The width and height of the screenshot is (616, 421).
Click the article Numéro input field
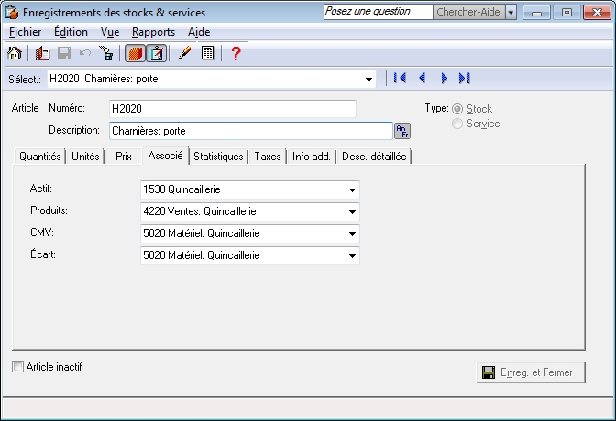click(232, 109)
